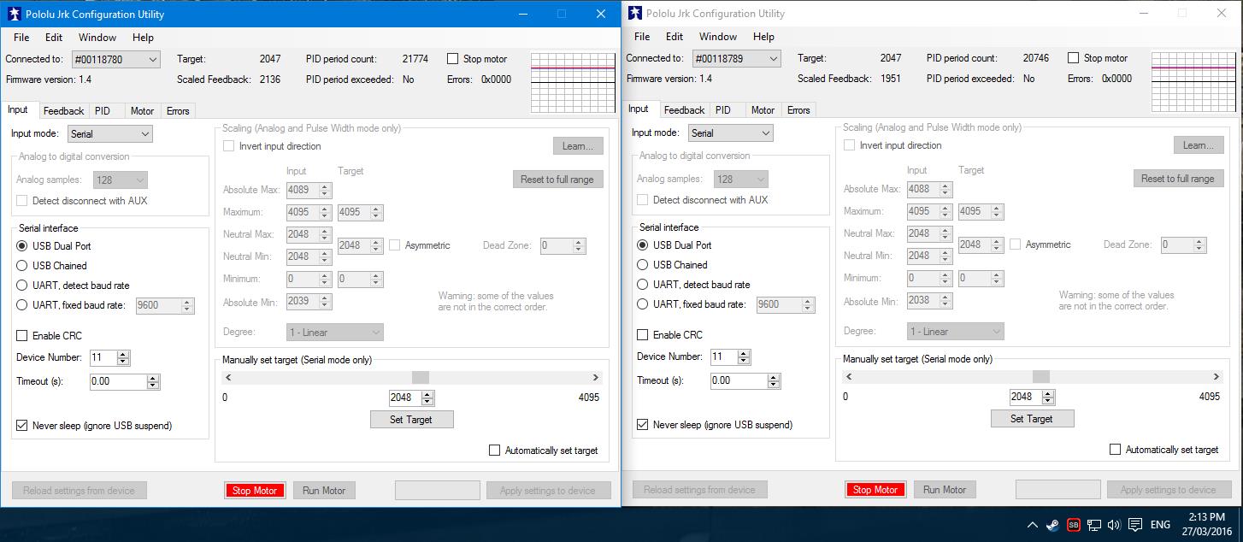Click red Stop Motor button in left window
The height and width of the screenshot is (542, 1243).
(x=255, y=491)
